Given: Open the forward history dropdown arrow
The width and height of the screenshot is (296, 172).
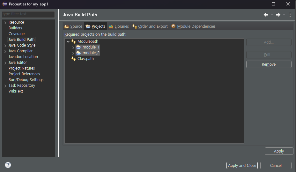Looking at the screenshot, I should pyautogui.click(x=284, y=15).
